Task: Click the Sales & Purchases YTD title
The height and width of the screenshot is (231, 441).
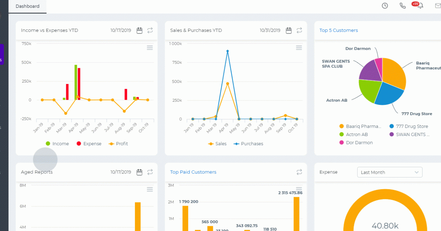Action: pyautogui.click(x=196, y=30)
